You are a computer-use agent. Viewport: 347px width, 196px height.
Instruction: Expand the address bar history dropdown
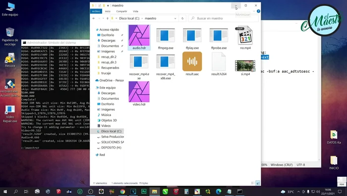[175, 18]
